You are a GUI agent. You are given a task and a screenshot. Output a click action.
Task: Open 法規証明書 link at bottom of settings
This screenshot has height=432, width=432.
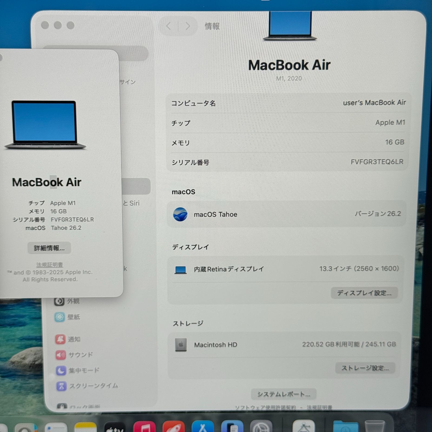point(319,407)
